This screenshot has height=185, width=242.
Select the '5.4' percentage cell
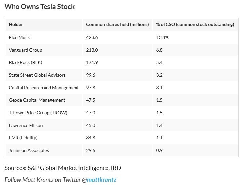[195, 62]
